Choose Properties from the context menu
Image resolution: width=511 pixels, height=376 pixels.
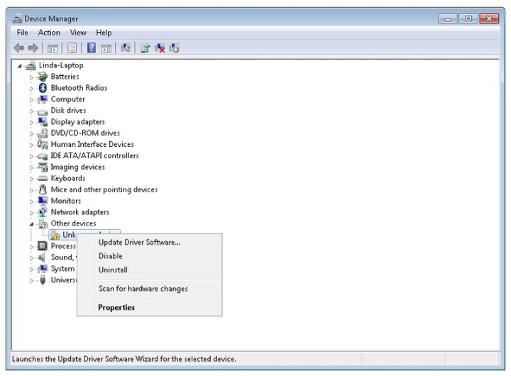click(150, 308)
